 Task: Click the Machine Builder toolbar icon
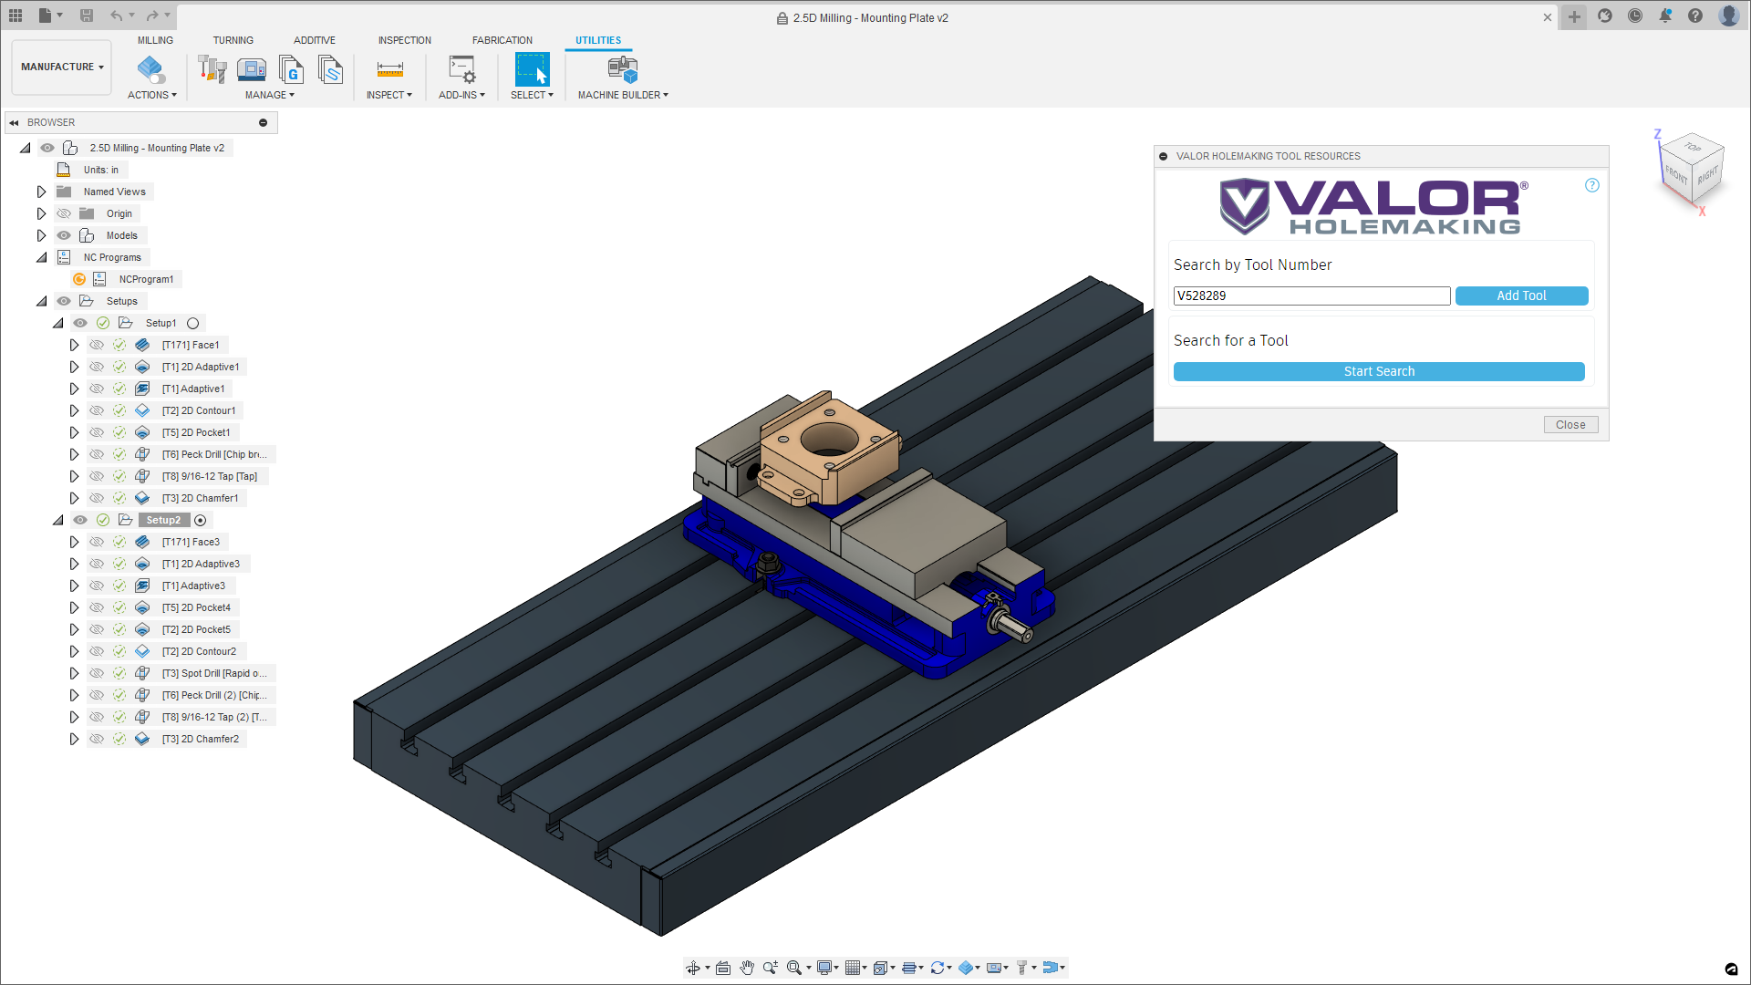[x=622, y=69]
